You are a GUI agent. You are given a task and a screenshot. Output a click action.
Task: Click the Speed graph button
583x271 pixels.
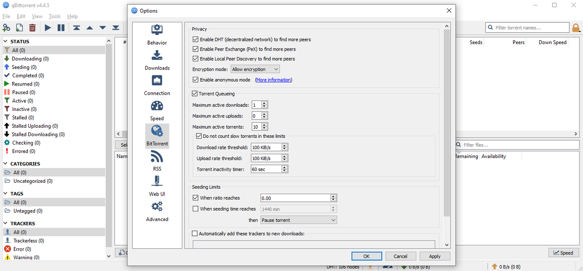point(564,253)
